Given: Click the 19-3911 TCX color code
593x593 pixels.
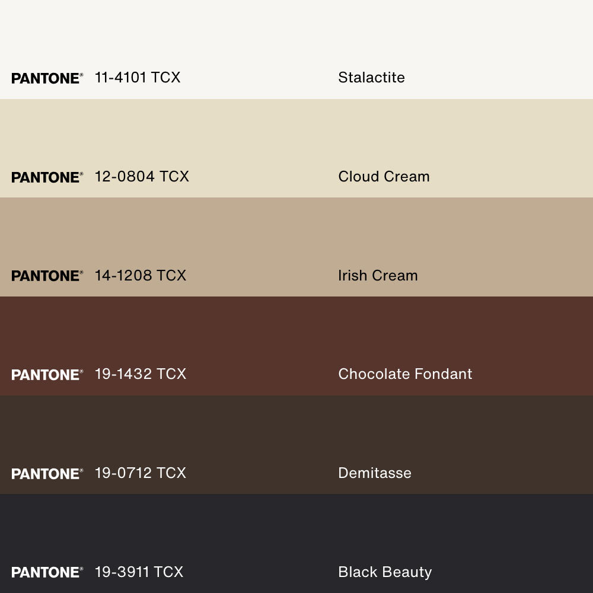Looking at the screenshot, I should tap(139, 572).
